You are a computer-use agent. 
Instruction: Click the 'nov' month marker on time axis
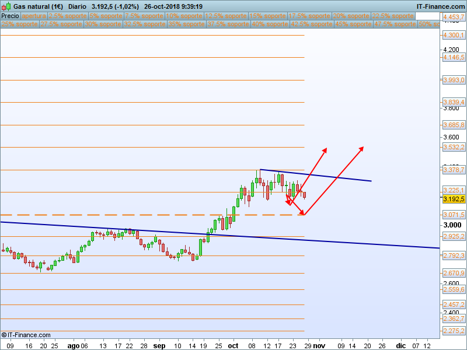pyautogui.click(x=319, y=345)
